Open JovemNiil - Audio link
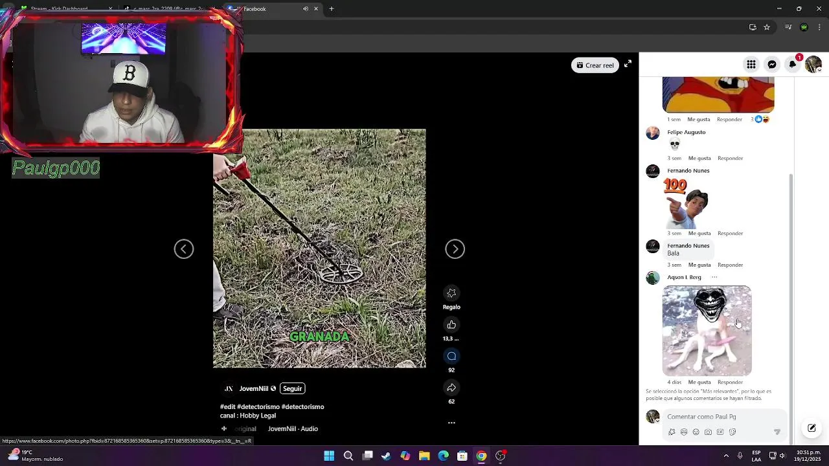The width and height of the screenshot is (829, 466). point(293,428)
